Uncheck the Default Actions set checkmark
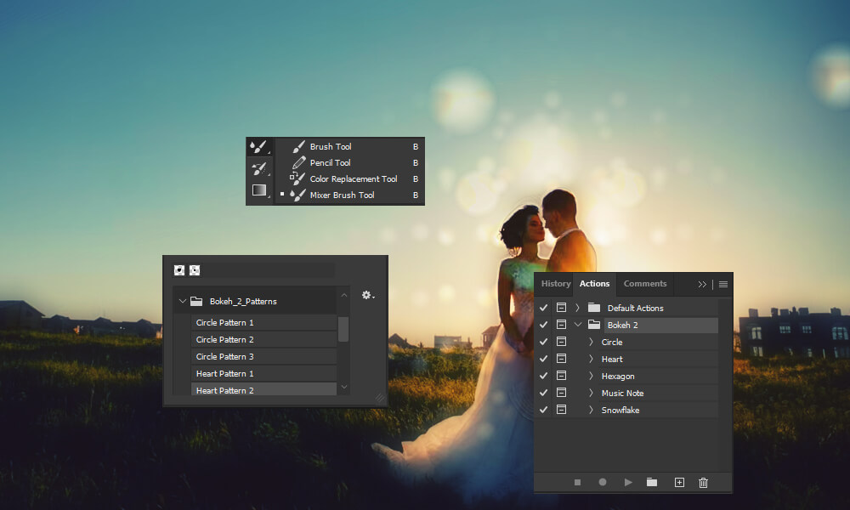The image size is (850, 510). pyautogui.click(x=543, y=307)
